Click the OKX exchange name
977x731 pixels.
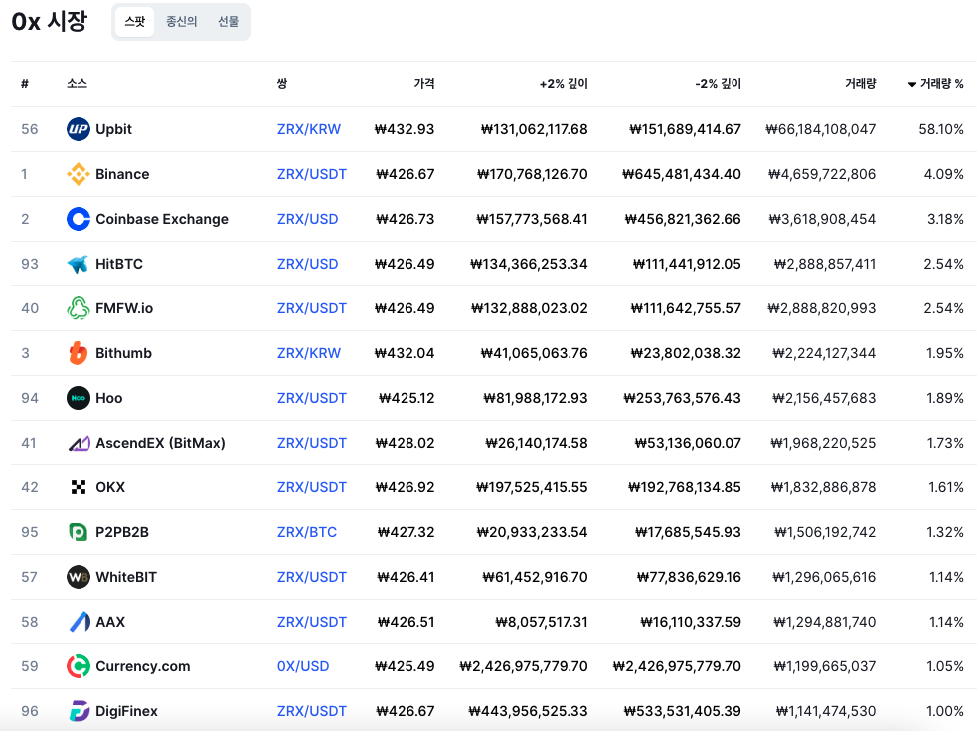coord(110,487)
